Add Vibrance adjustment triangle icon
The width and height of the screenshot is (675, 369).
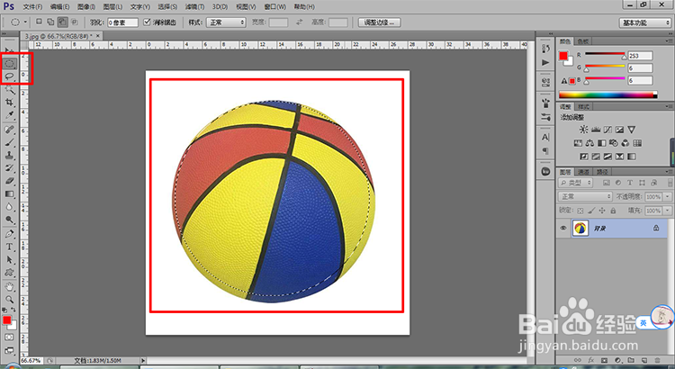(x=632, y=130)
